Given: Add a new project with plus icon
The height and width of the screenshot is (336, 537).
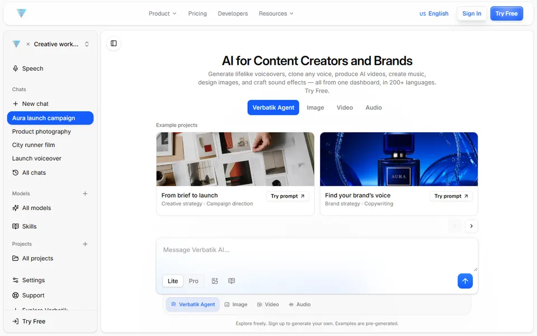Looking at the screenshot, I should 85,244.
